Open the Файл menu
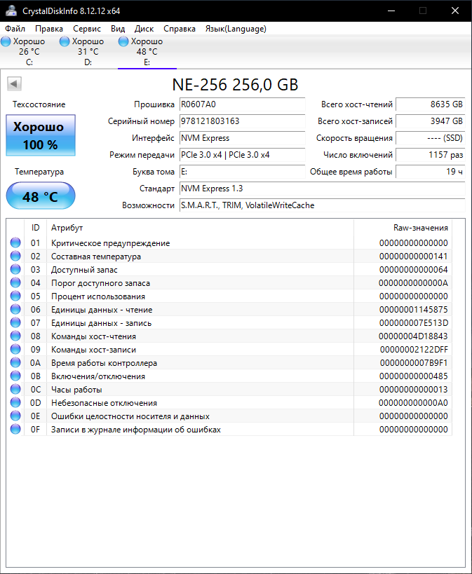472x574 pixels. point(15,29)
